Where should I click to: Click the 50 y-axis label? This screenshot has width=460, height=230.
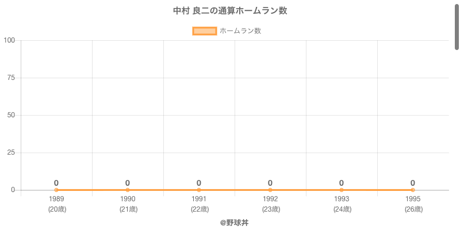[x=11, y=115]
